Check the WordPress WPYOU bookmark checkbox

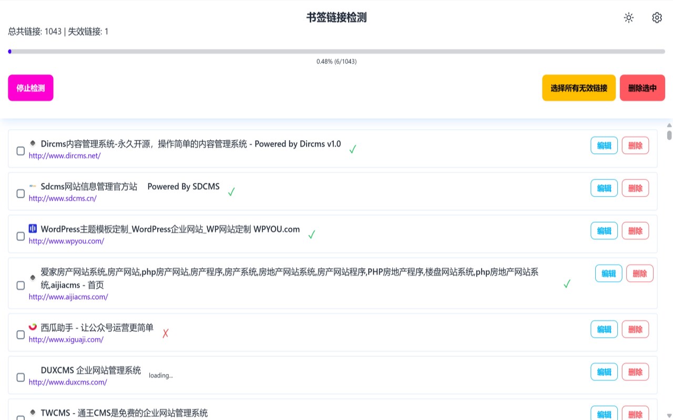pos(21,236)
